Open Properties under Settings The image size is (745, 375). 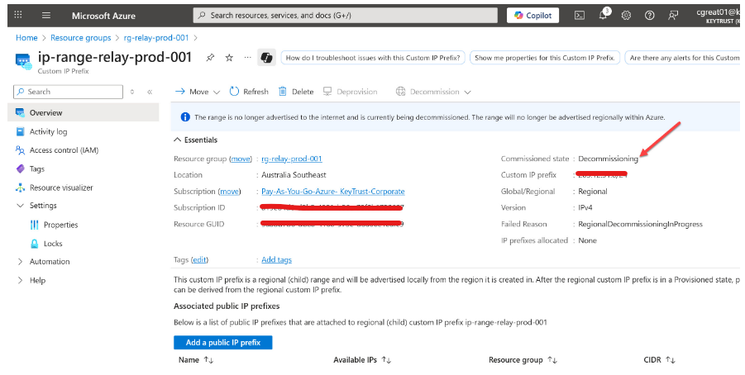click(60, 225)
